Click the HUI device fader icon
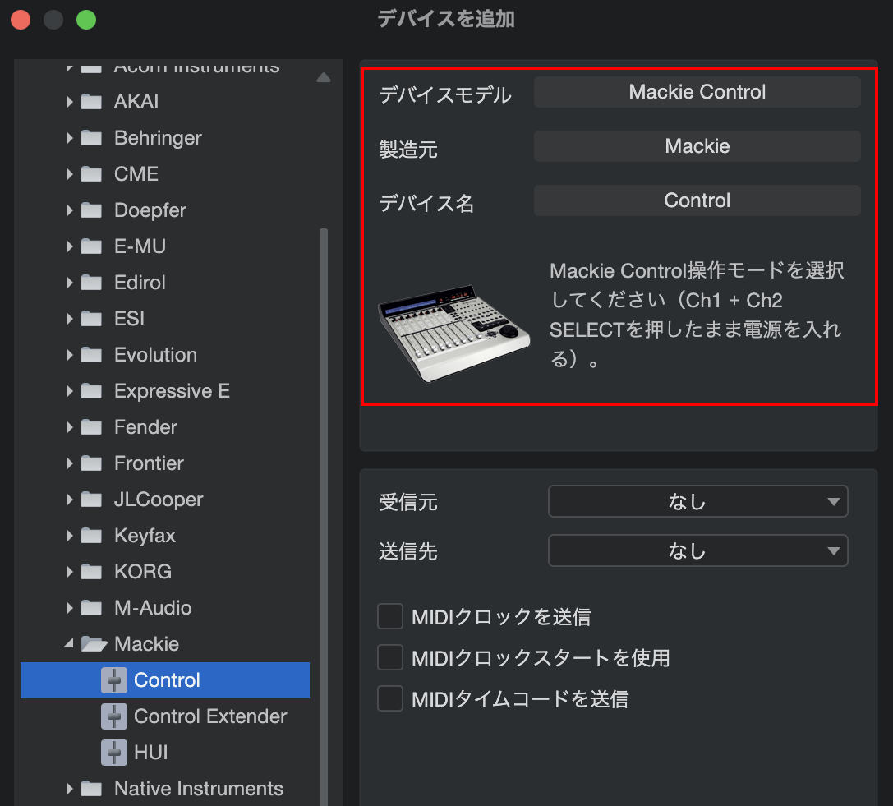This screenshot has width=893, height=806. (x=114, y=753)
